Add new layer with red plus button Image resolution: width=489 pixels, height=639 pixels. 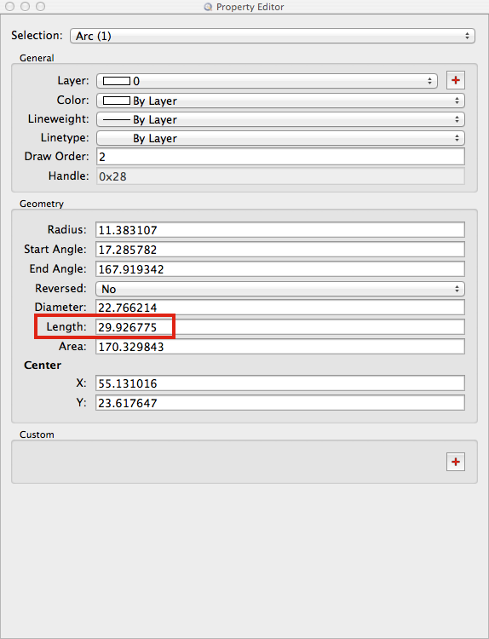click(x=456, y=80)
